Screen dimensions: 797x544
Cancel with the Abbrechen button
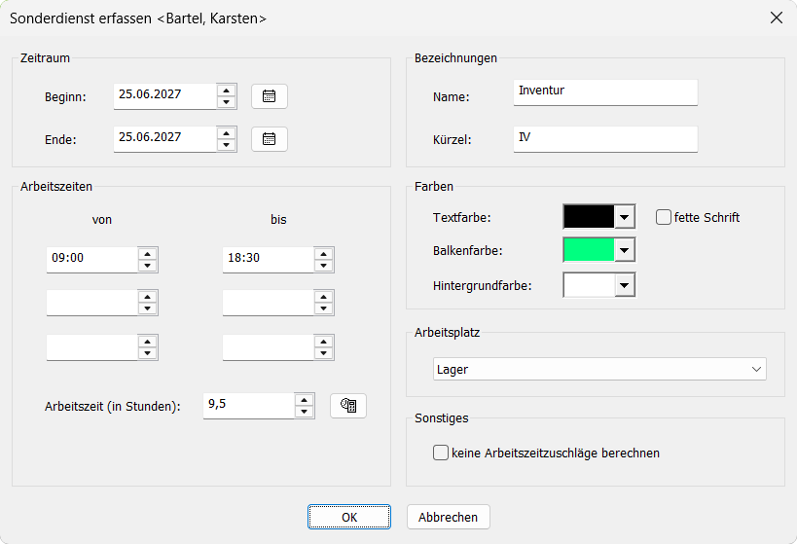click(x=449, y=517)
